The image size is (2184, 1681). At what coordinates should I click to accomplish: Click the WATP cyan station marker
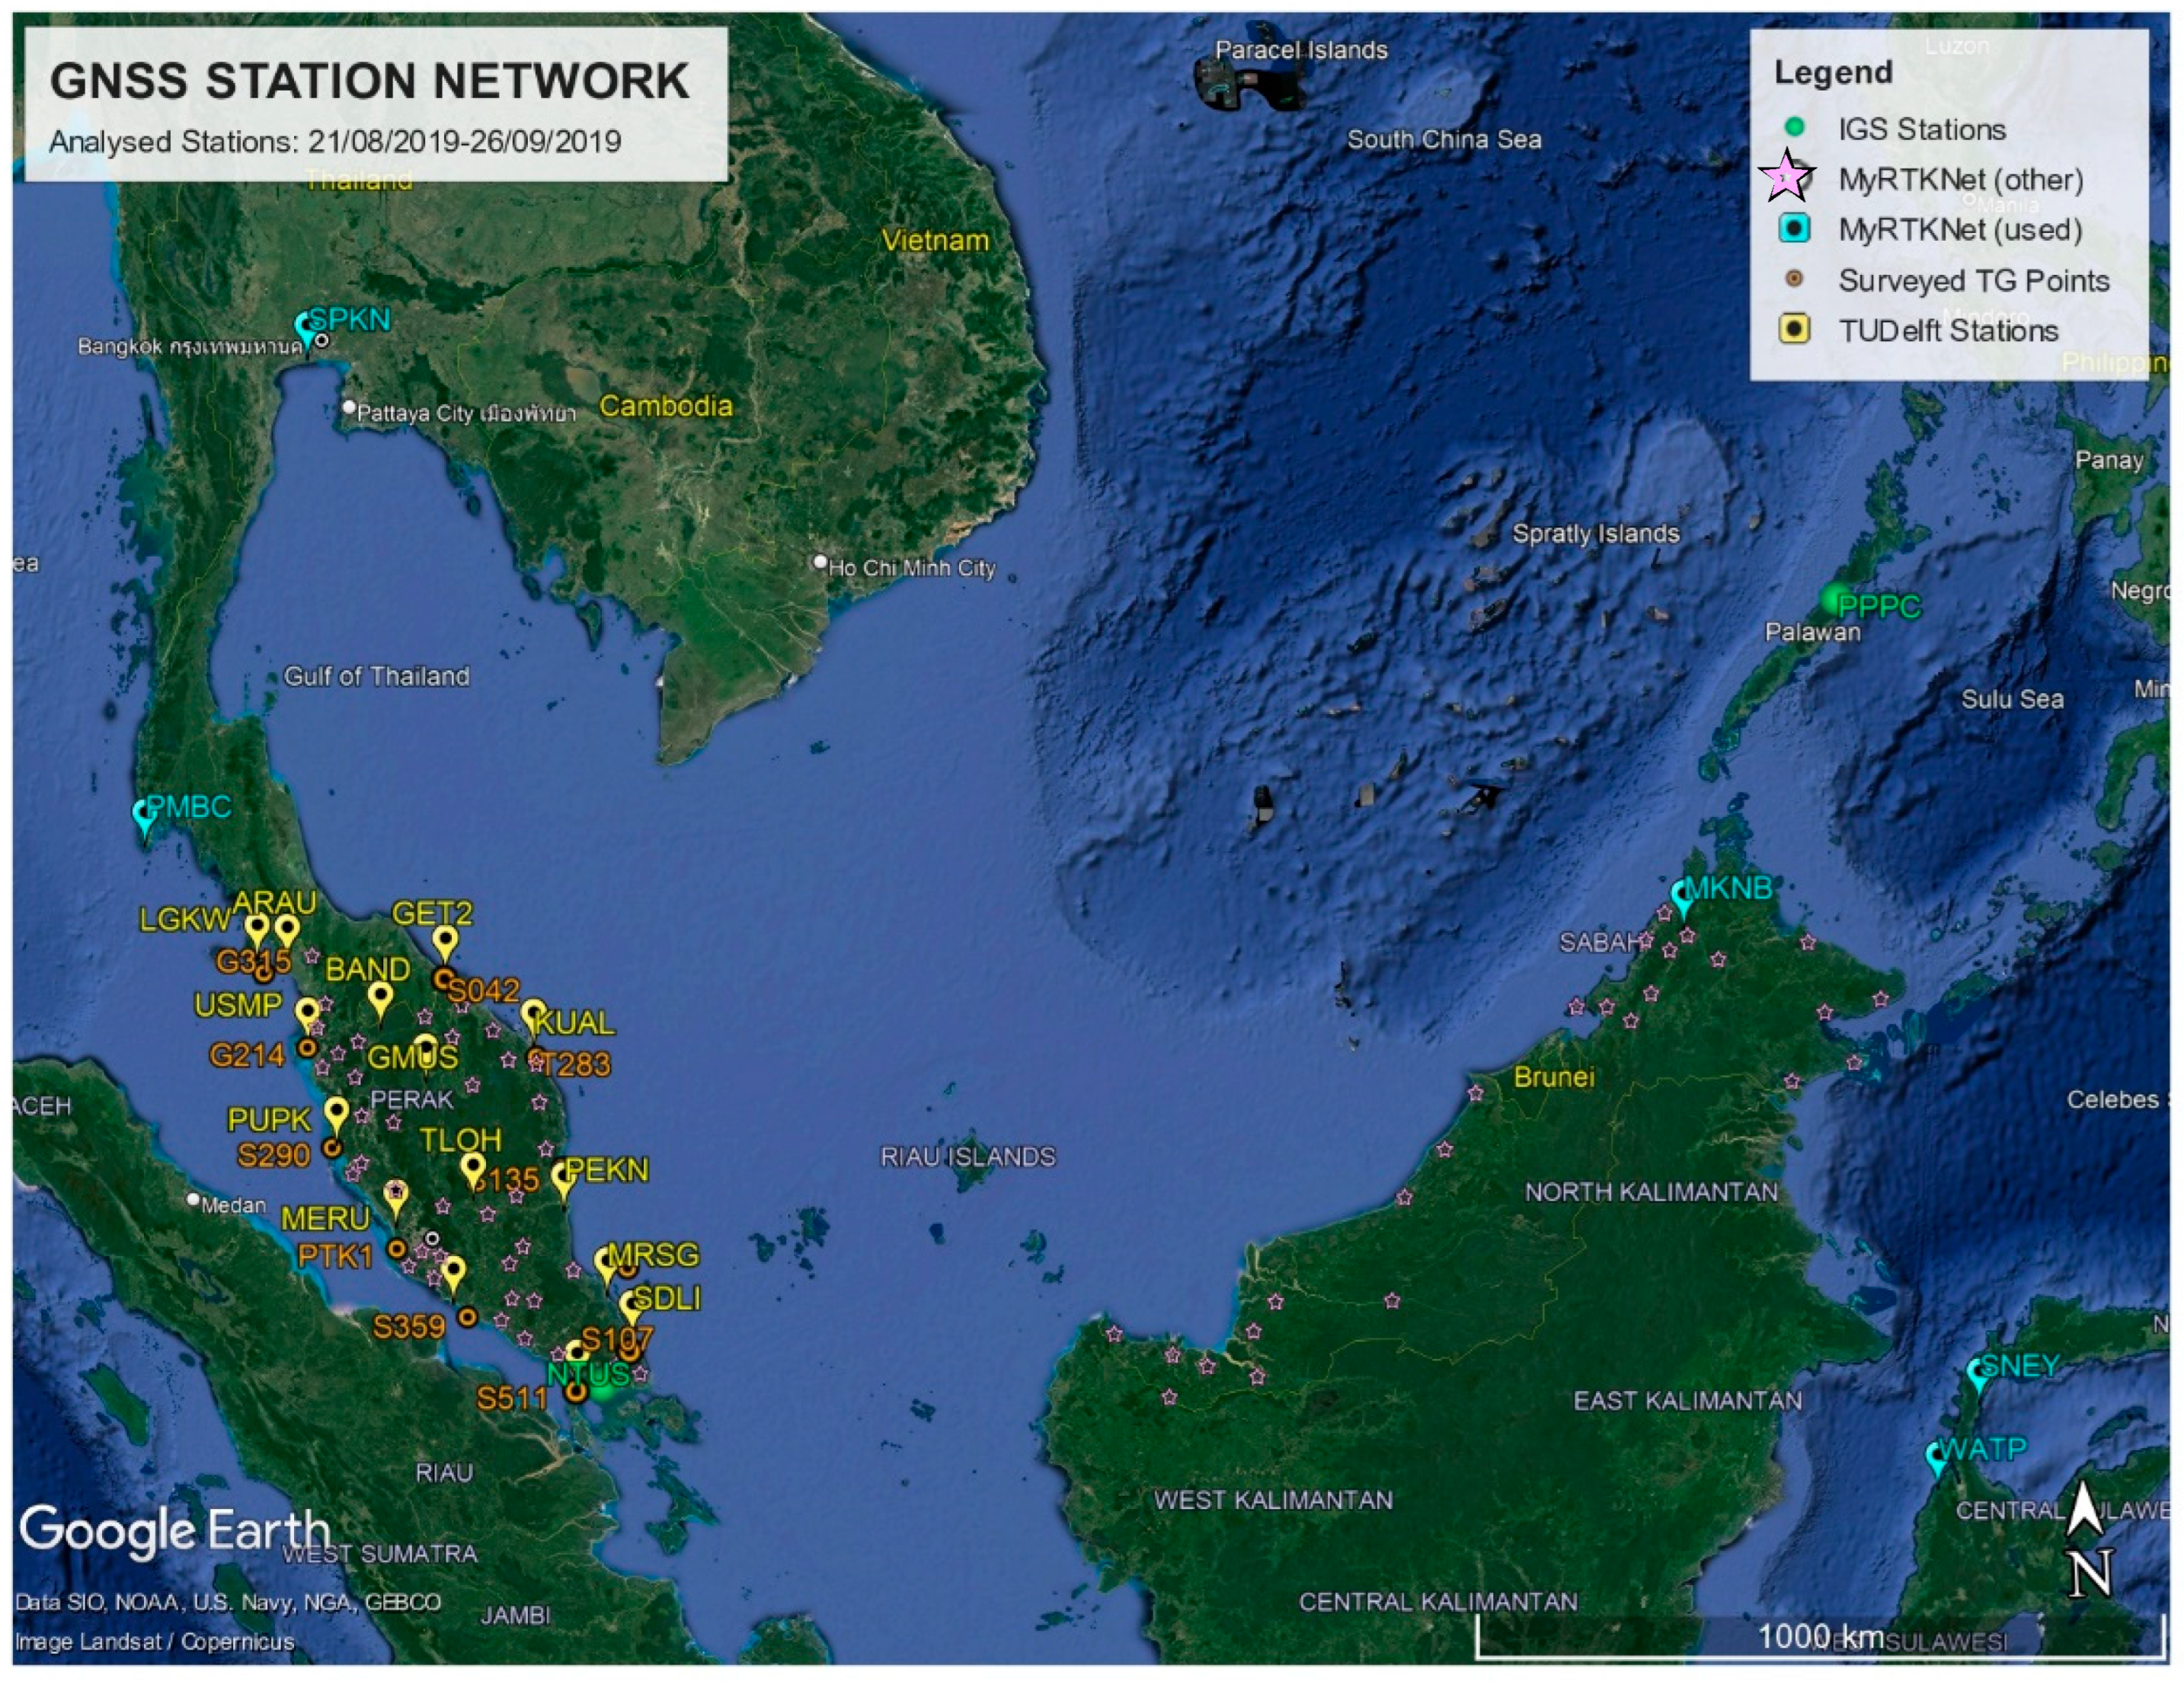(1937, 1456)
